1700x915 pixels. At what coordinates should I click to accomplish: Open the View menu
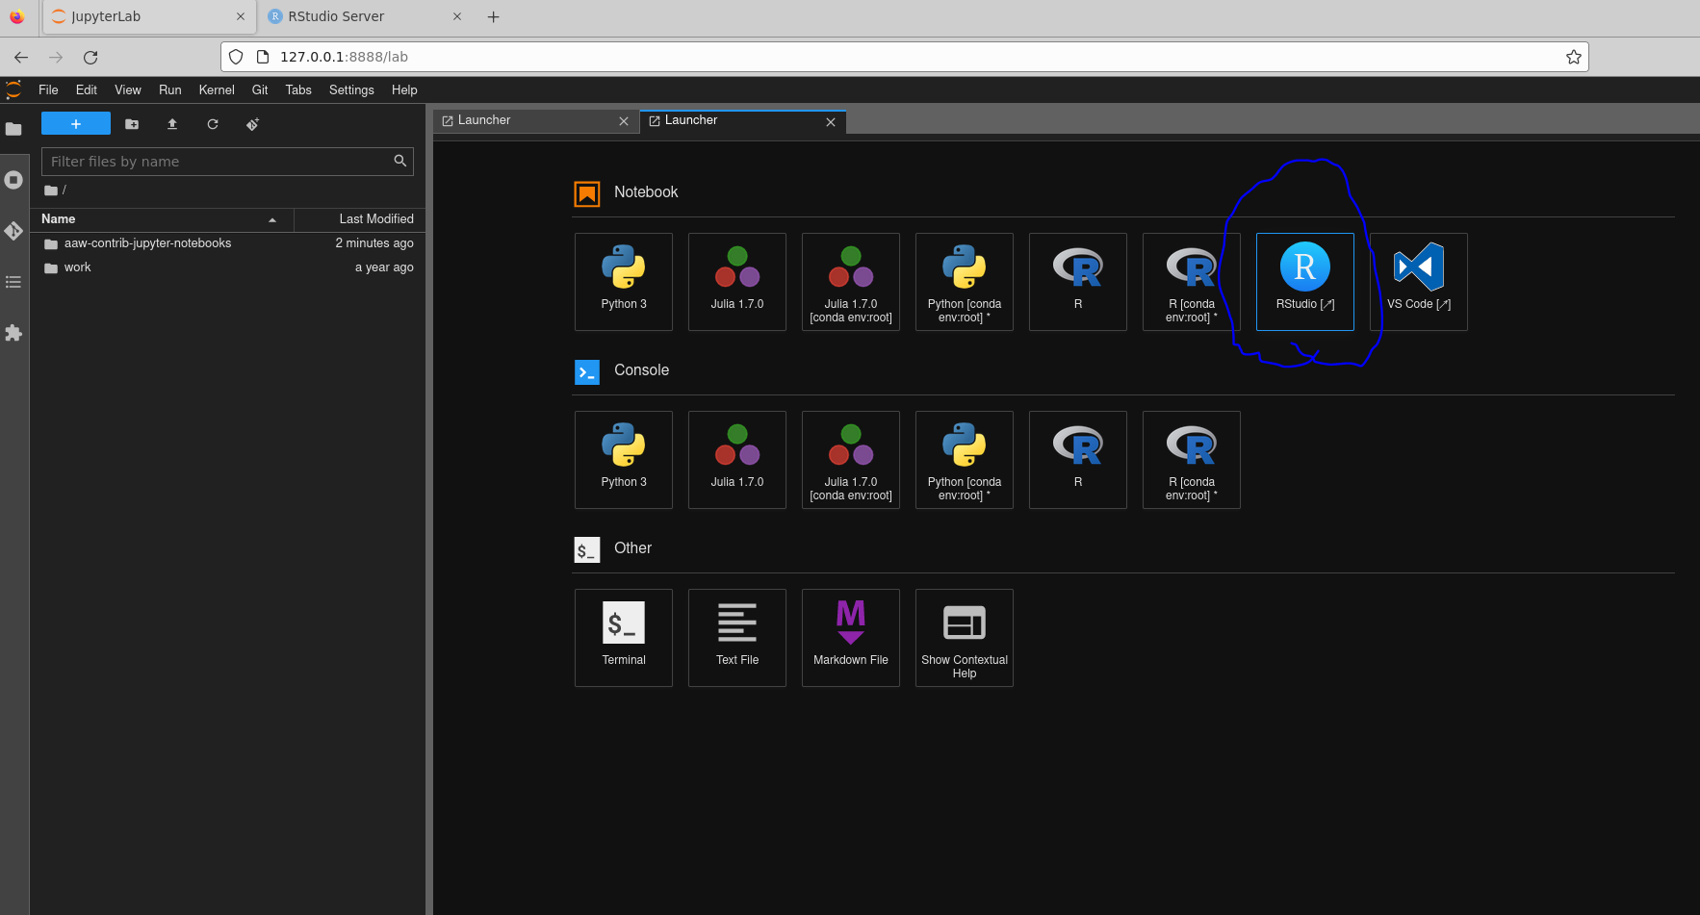pyautogui.click(x=128, y=89)
